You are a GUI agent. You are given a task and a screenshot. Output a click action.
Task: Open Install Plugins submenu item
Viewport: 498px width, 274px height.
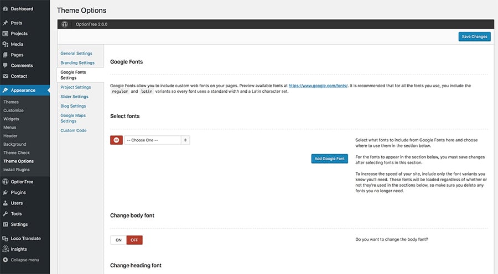[17, 170]
